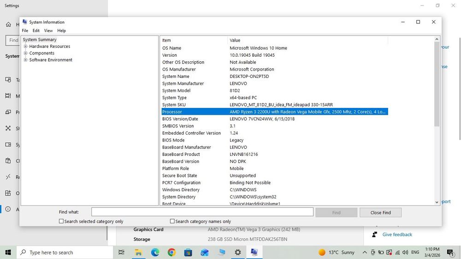Open the About icon in Settings sidebar
461x259 pixels.
pos(8,209)
